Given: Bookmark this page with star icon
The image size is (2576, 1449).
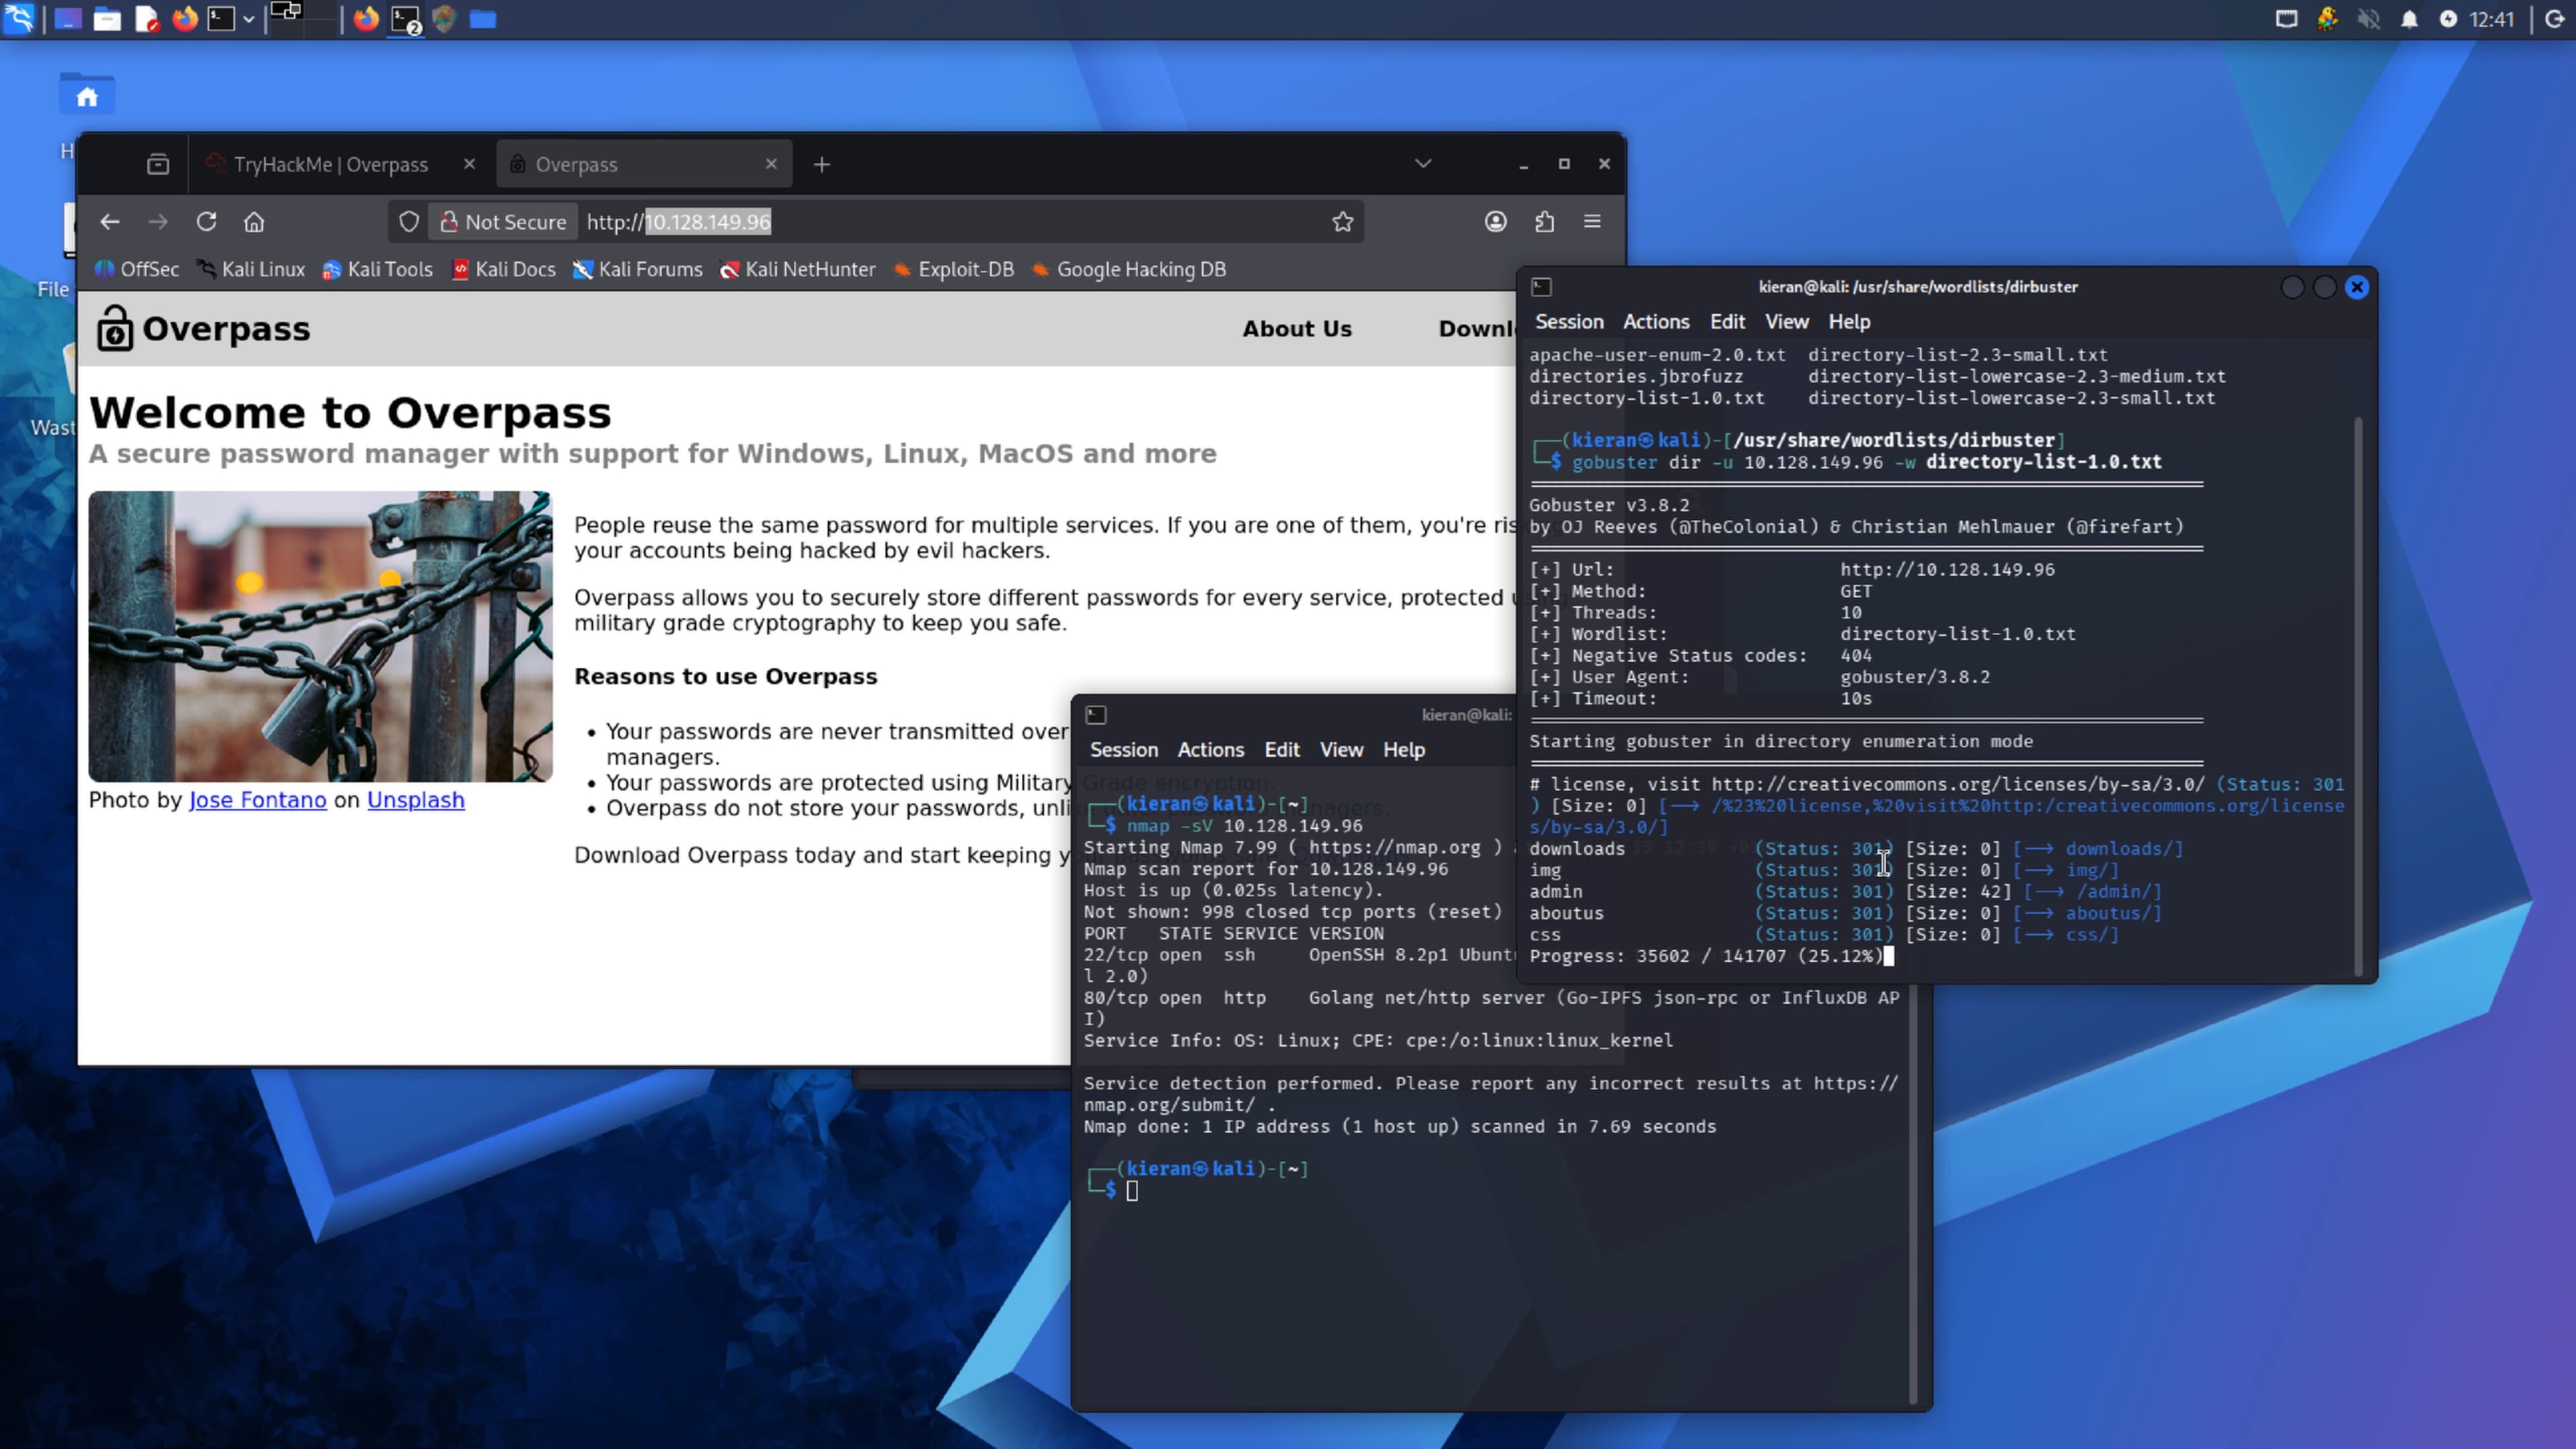Looking at the screenshot, I should (x=1342, y=222).
